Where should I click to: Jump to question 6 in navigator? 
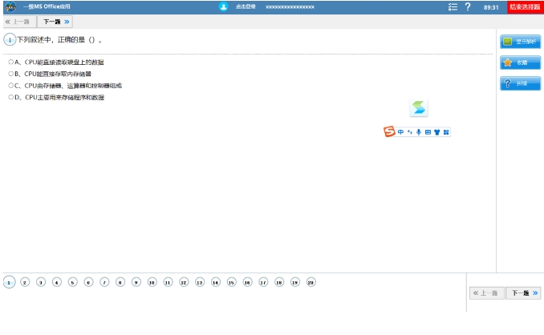88,282
